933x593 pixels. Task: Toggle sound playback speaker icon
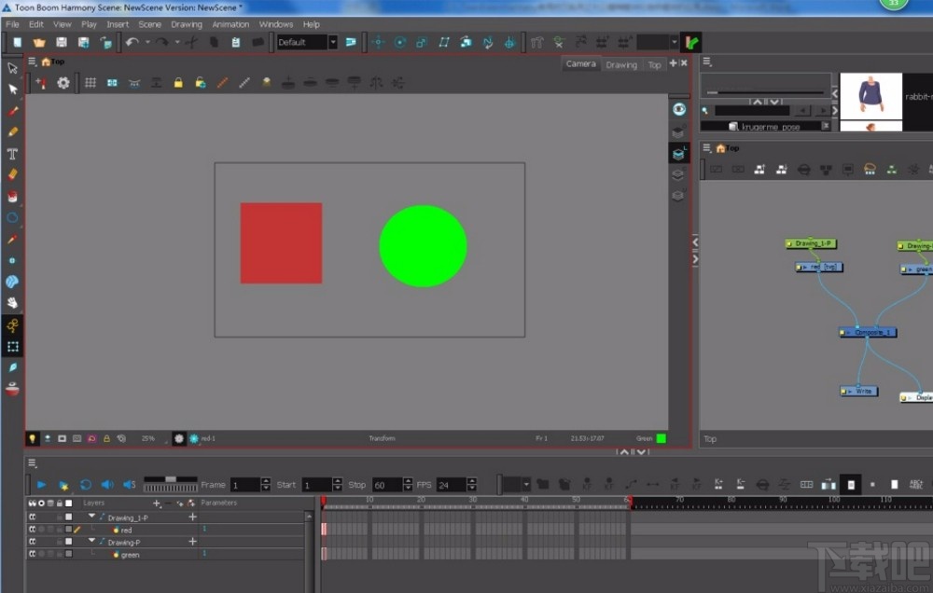click(x=106, y=484)
